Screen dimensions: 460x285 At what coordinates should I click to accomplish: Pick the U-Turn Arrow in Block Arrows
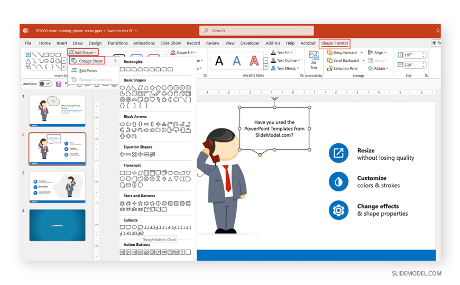(x=176, y=124)
